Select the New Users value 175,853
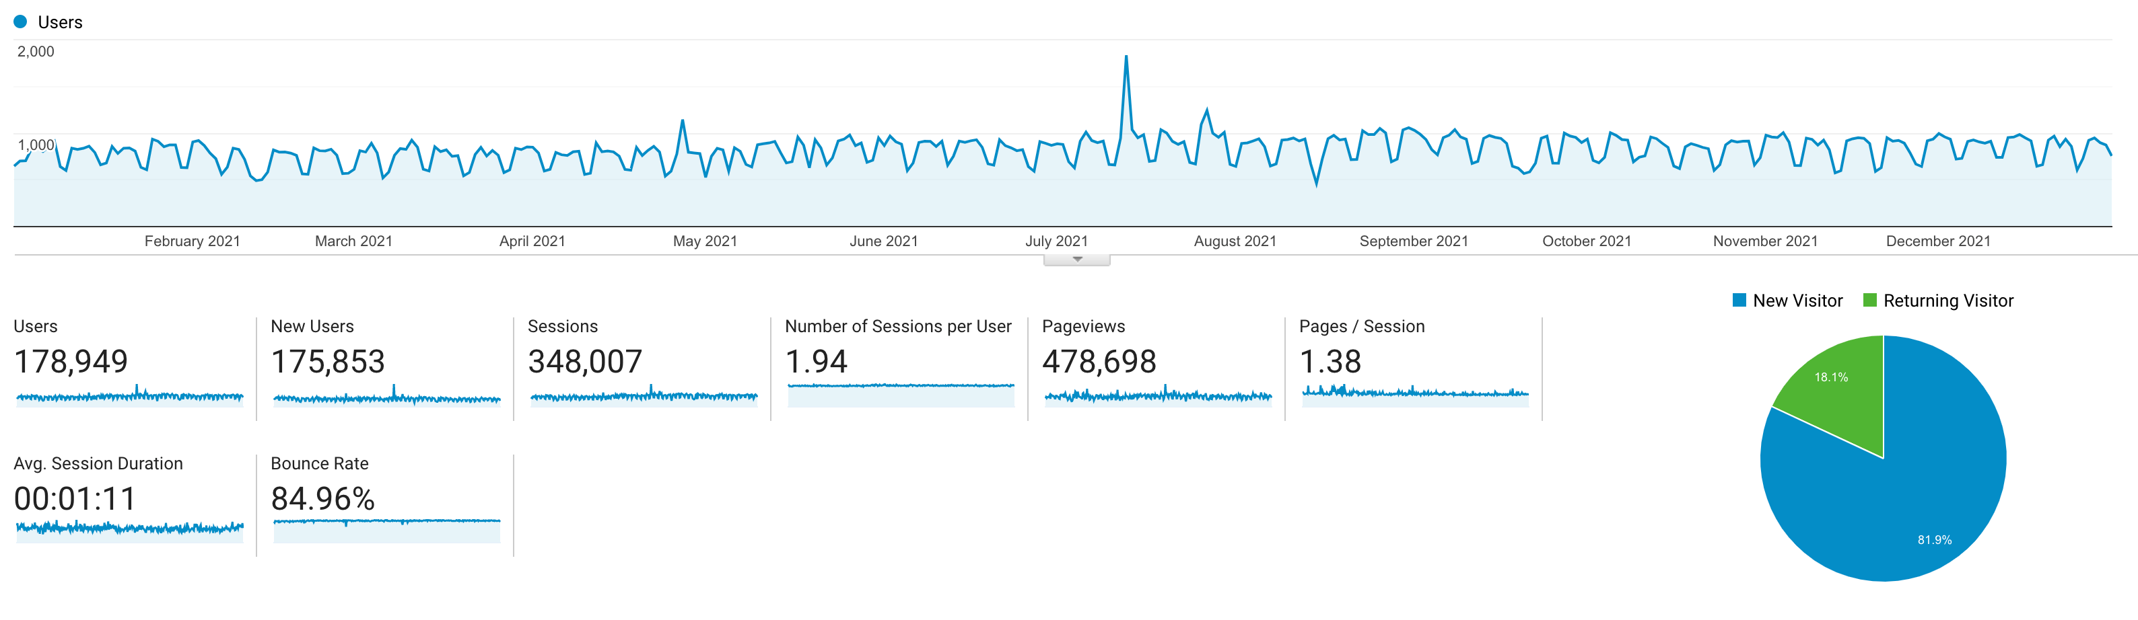2138x620 pixels. [328, 362]
